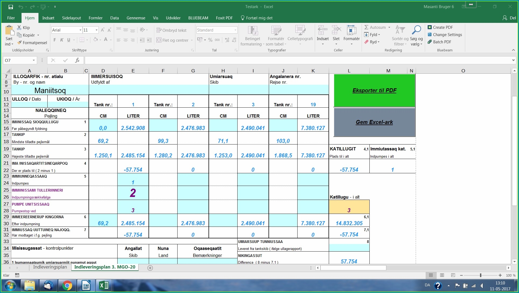
Task: Toggle bold F formatting button
Action: pyautogui.click(x=55, y=40)
